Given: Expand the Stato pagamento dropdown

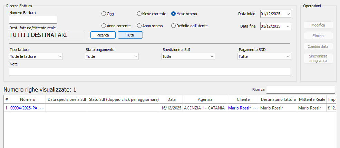Looking at the screenshot, I should click(x=112, y=56).
